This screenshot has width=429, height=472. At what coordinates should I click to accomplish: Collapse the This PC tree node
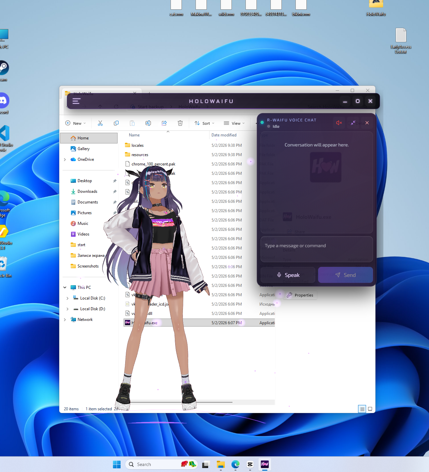click(x=65, y=288)
